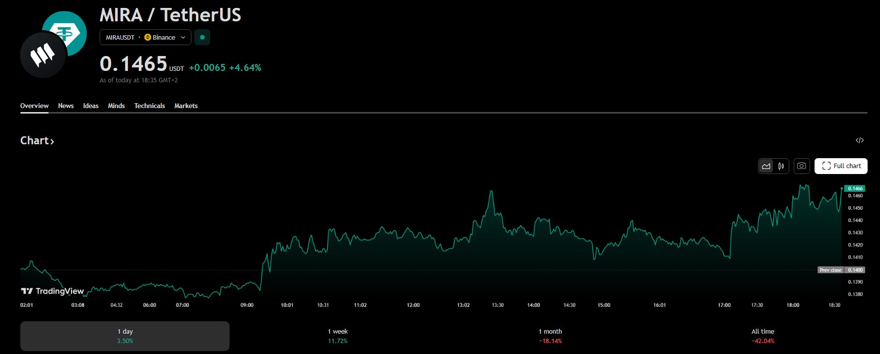Click the 12:00 time axis label

pyautogui.click(x=413, y=305)
